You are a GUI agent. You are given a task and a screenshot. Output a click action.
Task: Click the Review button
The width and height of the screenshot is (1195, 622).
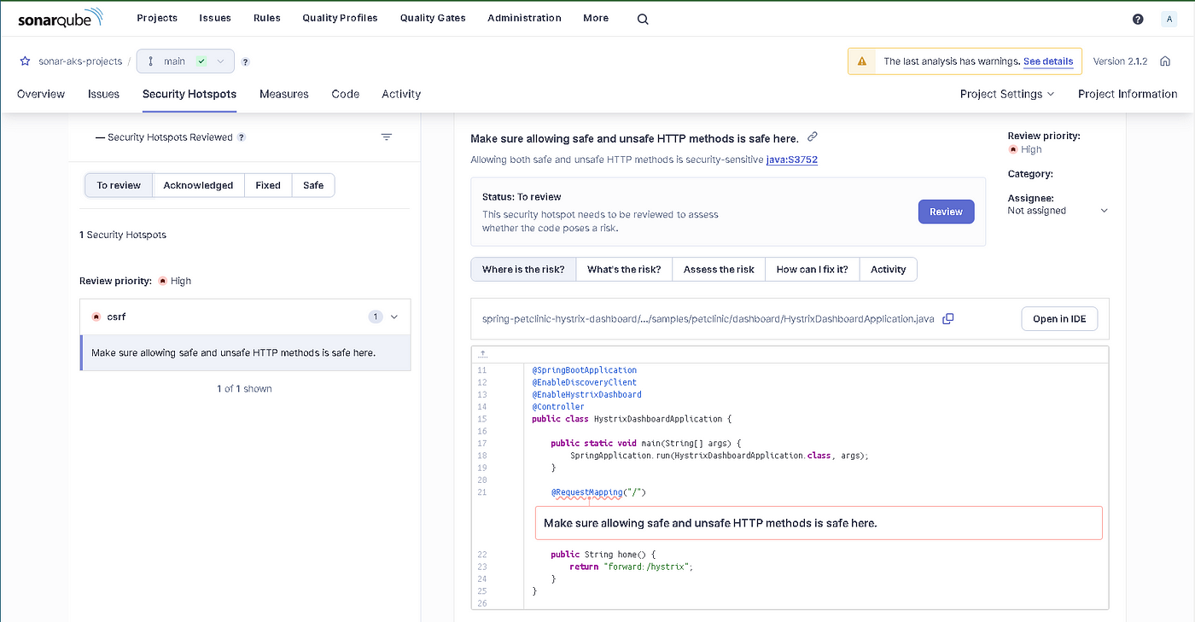click(x=946, y=212)
